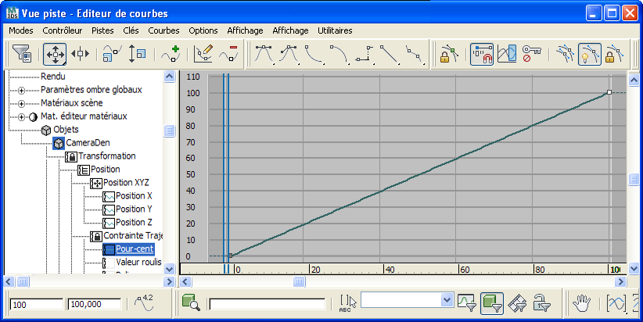Activate the Draw Curves pencil tool
The image size is (643, 322).
203,54
